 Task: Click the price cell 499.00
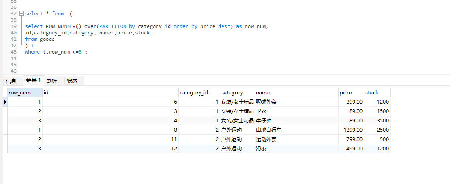tap(351, 149)
